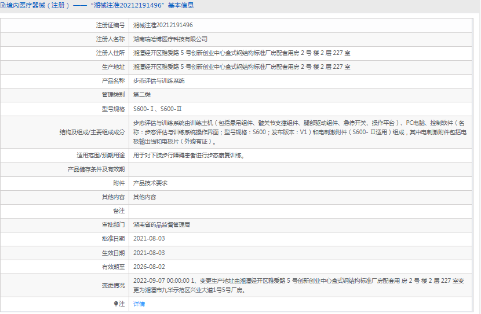Click the 变更情况 change record text
The width and height of the screenshot is (481, 314).
tap(299, 285)
